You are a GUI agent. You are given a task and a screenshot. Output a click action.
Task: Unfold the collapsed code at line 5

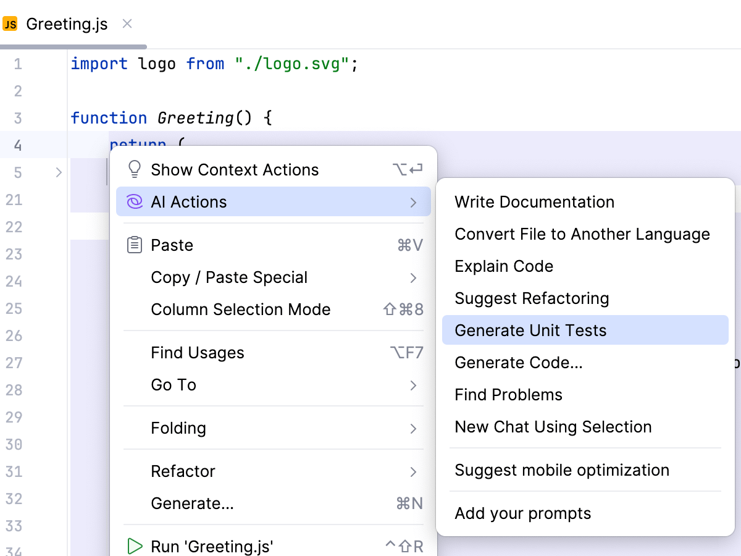tap(59, 173)
